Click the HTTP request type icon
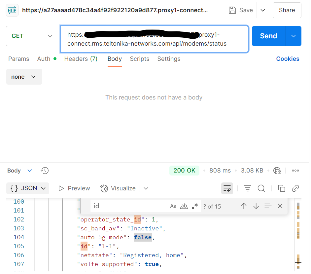Viewport: 311px width, 274px height. point(12,10)
